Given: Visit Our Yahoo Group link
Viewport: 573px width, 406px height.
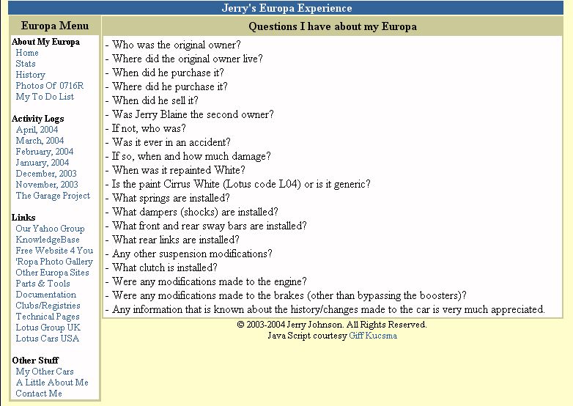Looking at the screenshot, I should point(50,229).
